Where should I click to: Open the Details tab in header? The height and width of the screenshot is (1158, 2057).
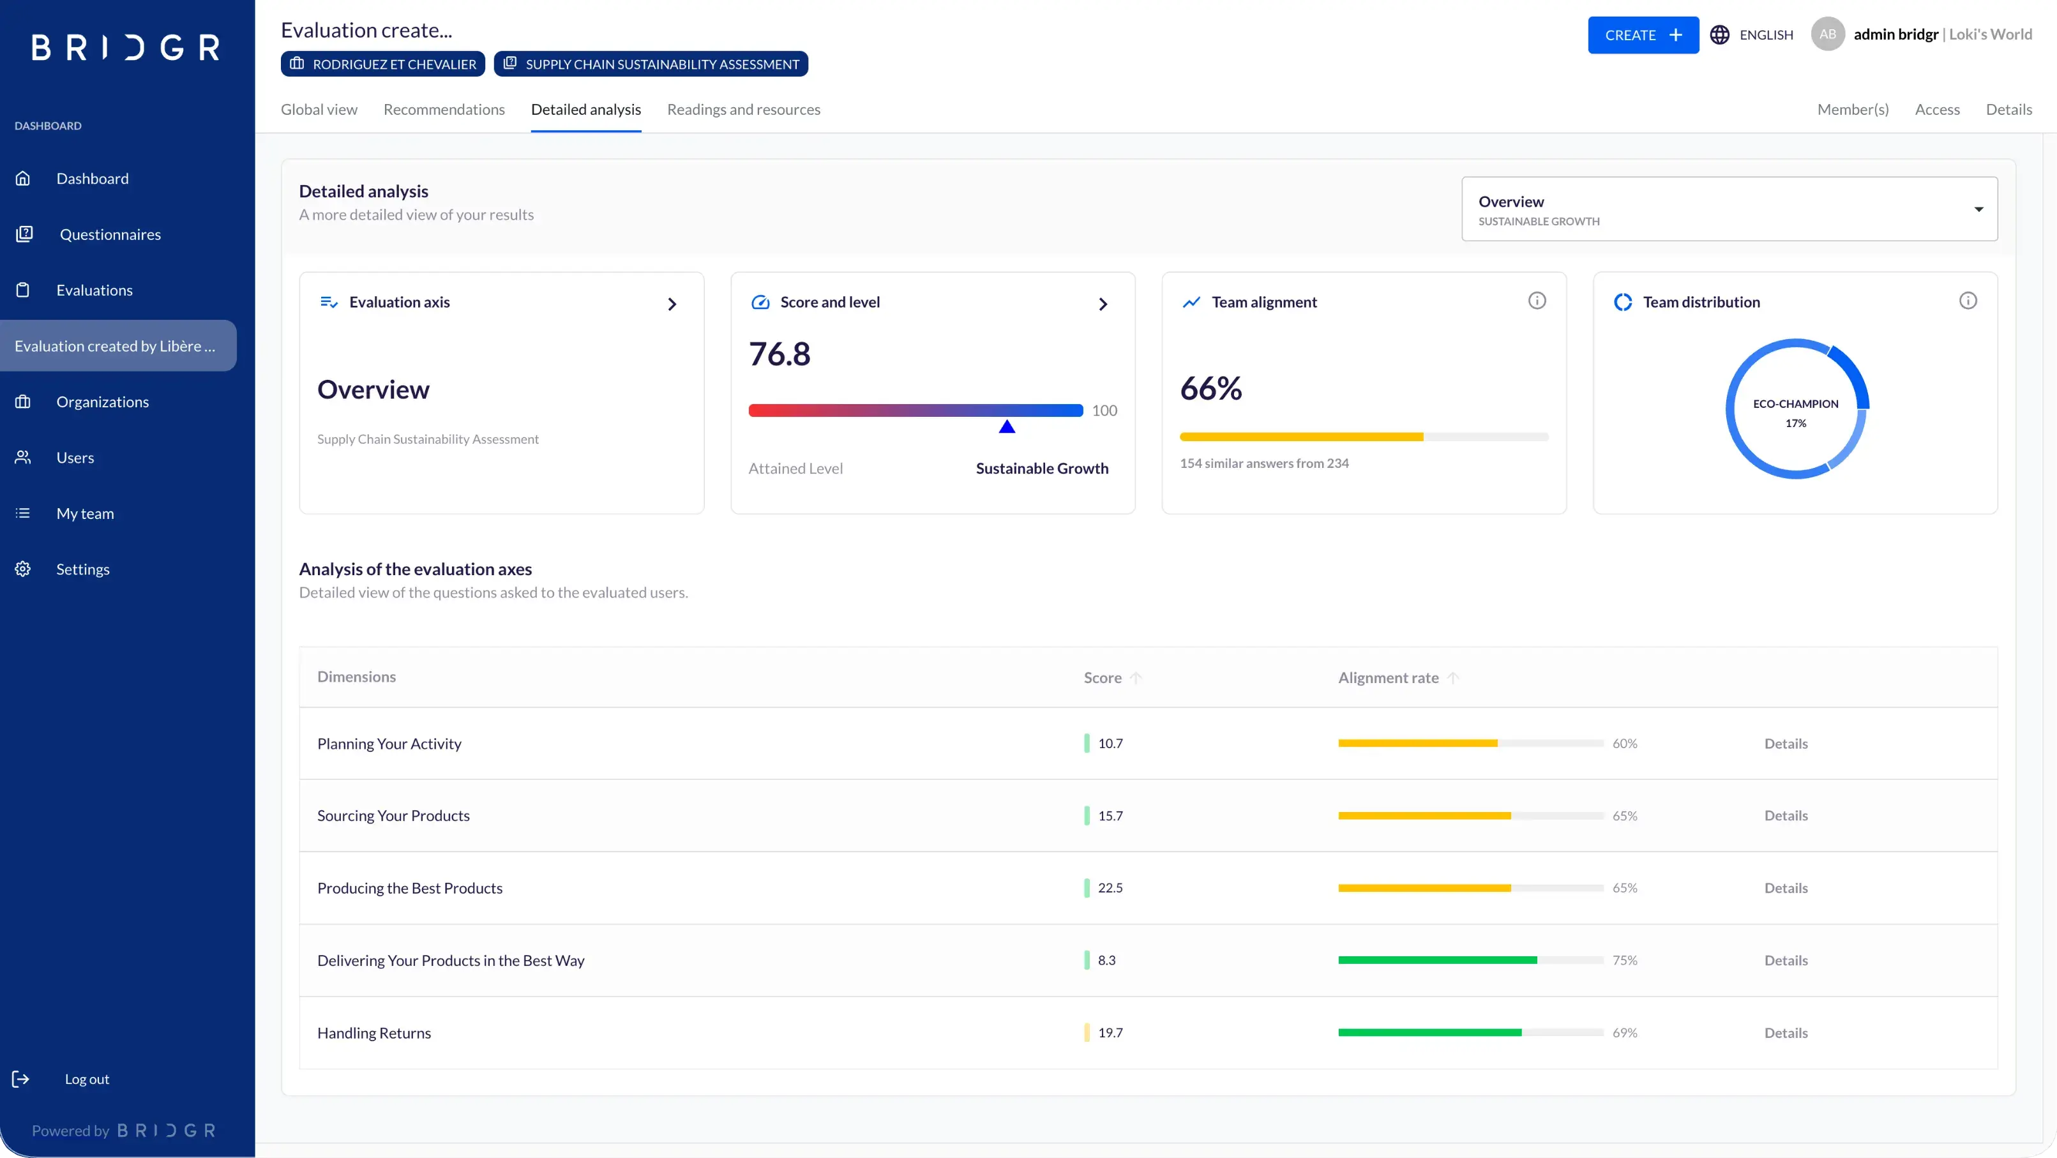coord(2008,109)
